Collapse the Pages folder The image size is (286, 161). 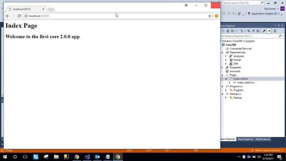click(x=223, y=75)
